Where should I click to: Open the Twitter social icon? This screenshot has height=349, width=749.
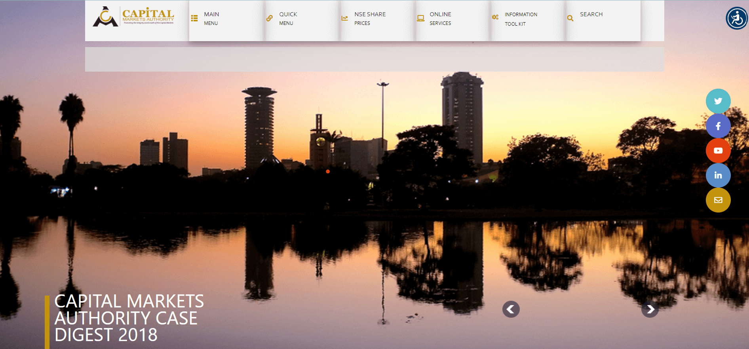(718, 101)
